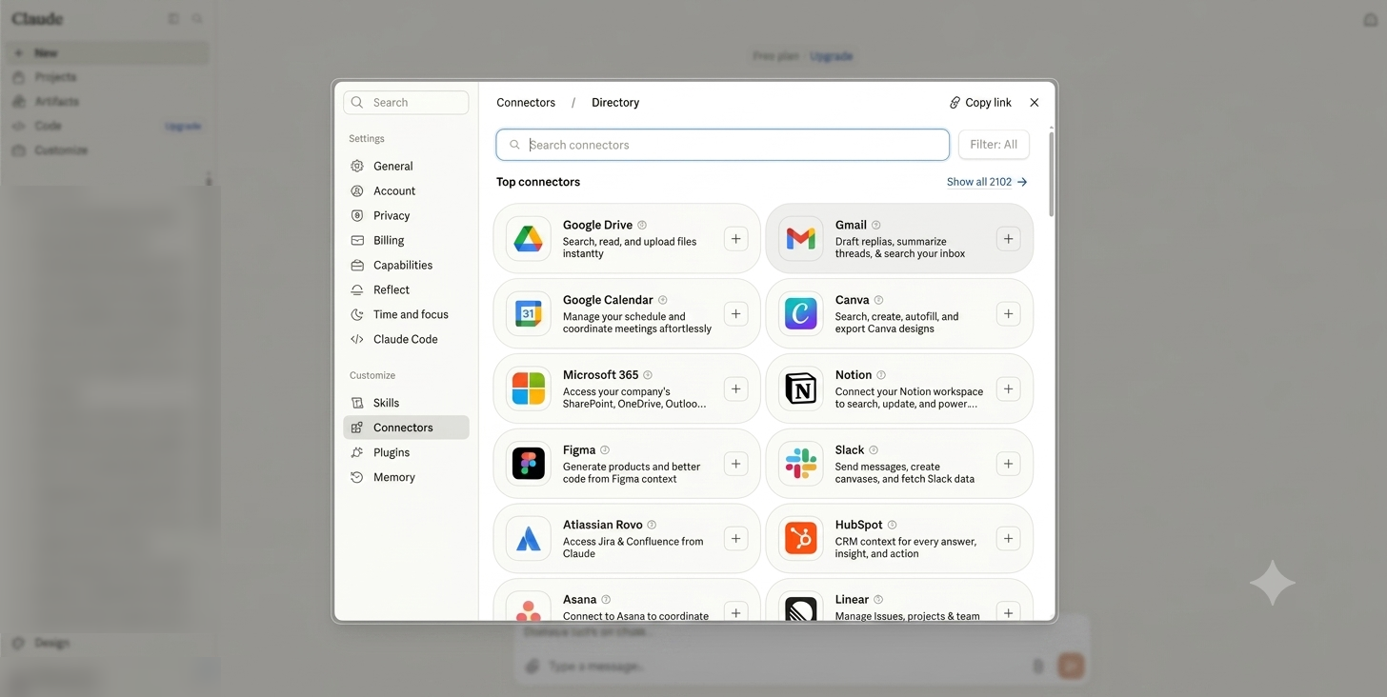Open the Filter: All dropdown
1387x697 pixels.
[x=994, y=145]
